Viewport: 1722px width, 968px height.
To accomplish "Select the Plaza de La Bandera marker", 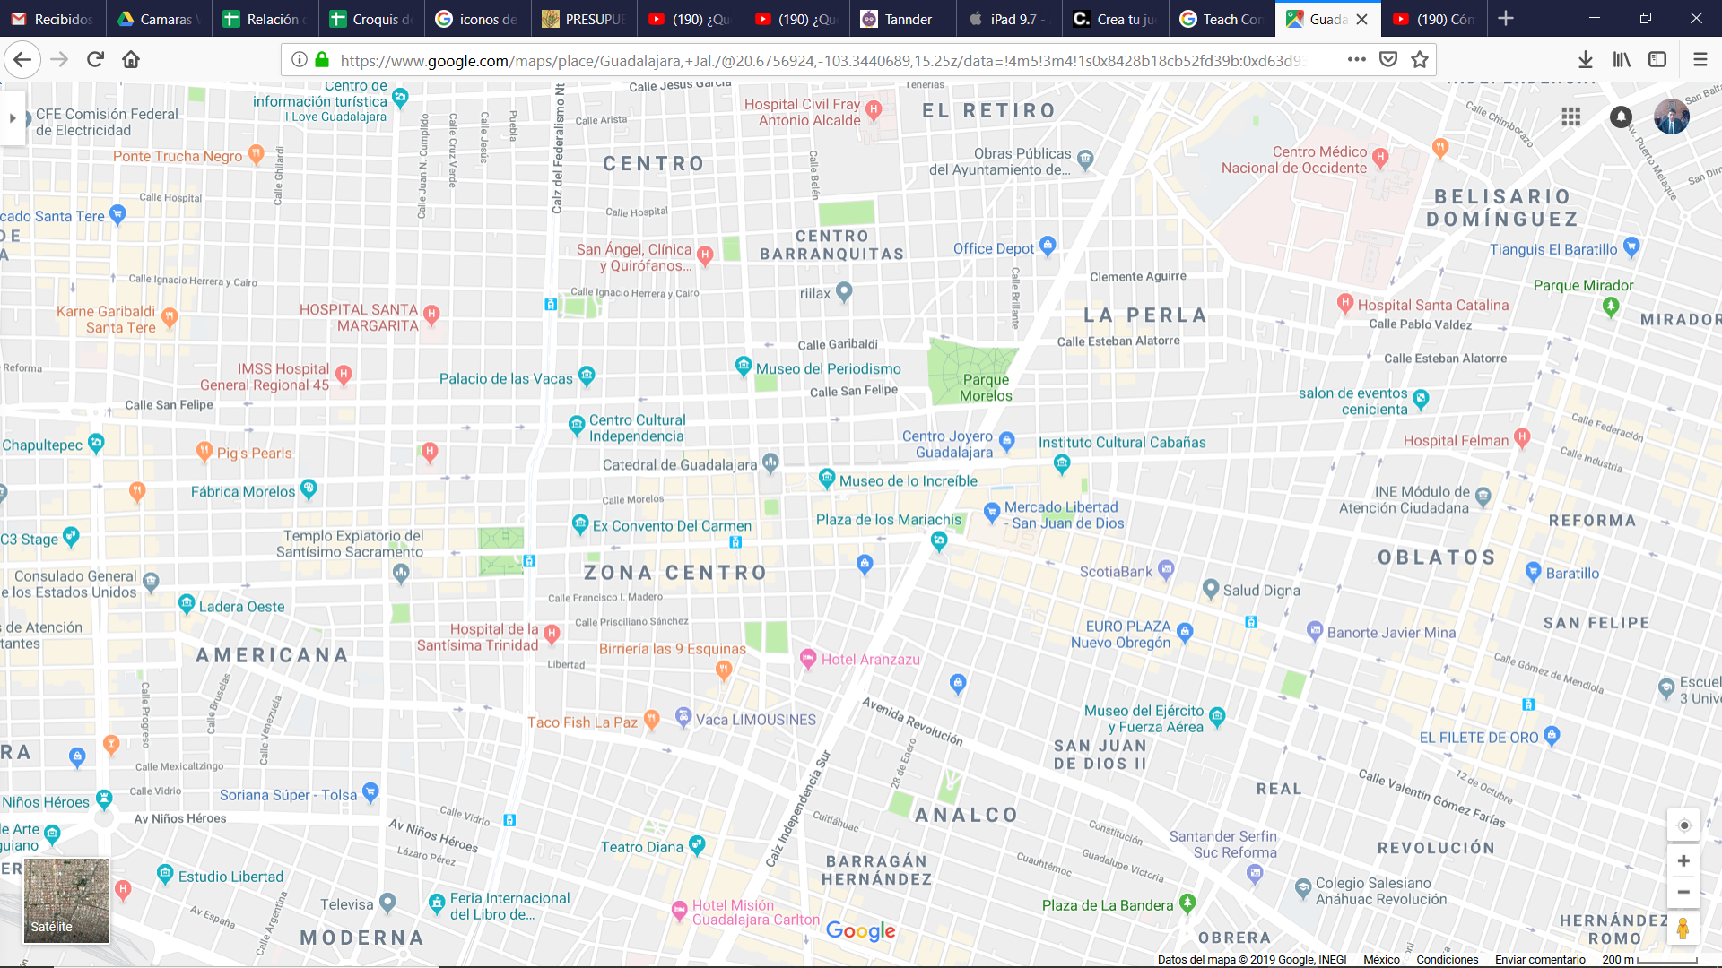I will tap(1187, 903).
